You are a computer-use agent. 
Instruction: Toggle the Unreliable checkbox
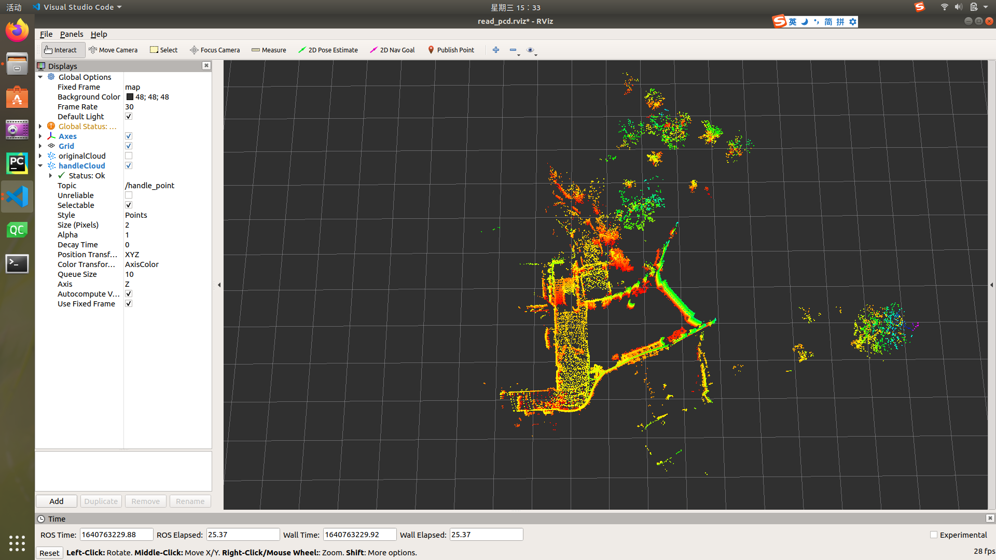pyautogui.click(x=129, y=195)
